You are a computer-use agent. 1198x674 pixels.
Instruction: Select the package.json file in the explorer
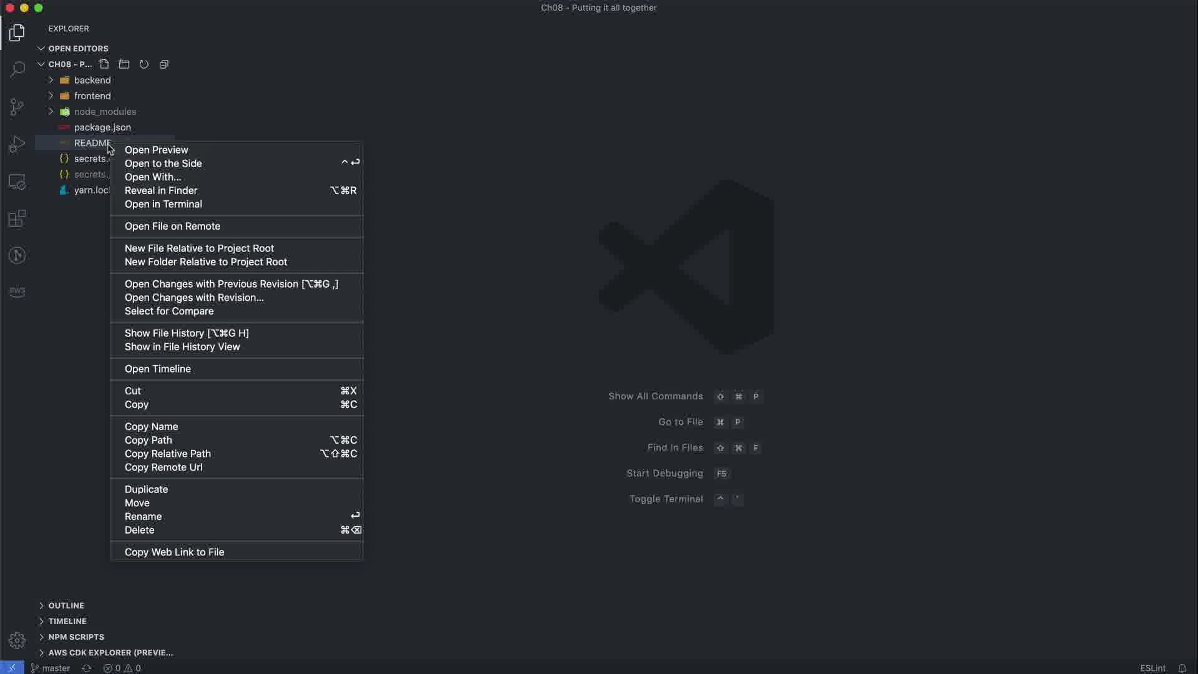(102, 127)
